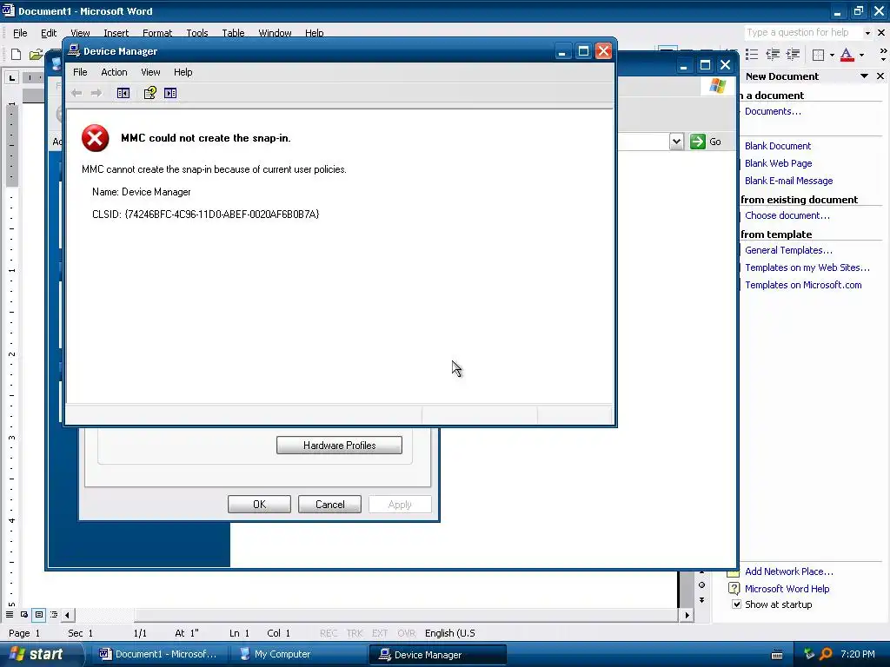
Task: Switch to Document1 Word taskbar button
Action: [159, 655]
